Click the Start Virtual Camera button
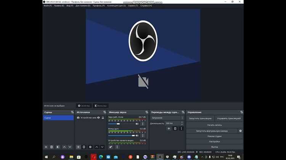Screen dimensions: 286x160 (x=212, y=131)
